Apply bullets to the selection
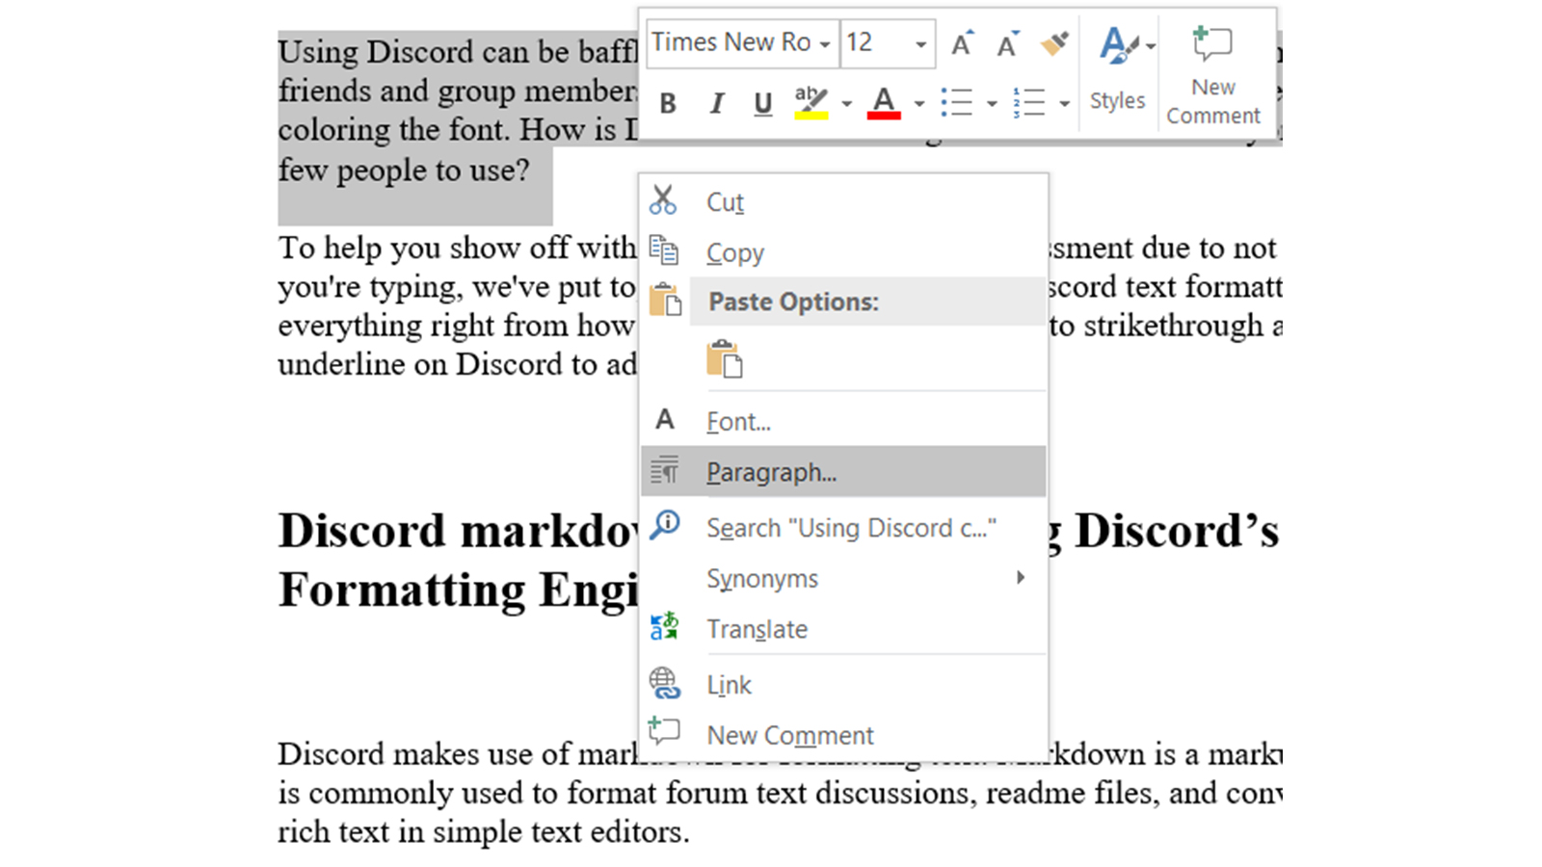Viewport: 1542px width, 867px height. point(958,103)
